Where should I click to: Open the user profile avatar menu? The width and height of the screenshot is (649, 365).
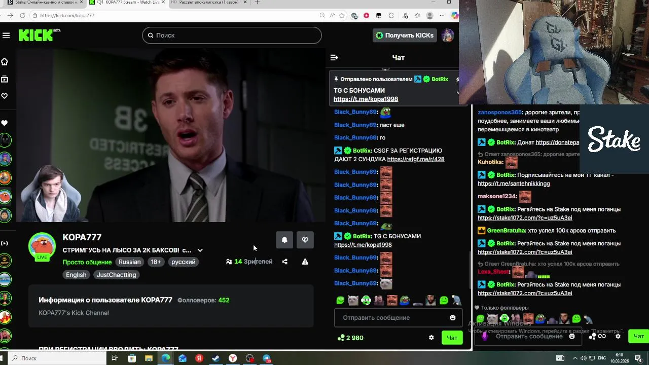pyautogui.click(x=447, y=35)
